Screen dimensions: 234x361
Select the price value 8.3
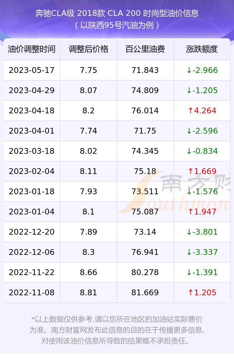[89, 252]
